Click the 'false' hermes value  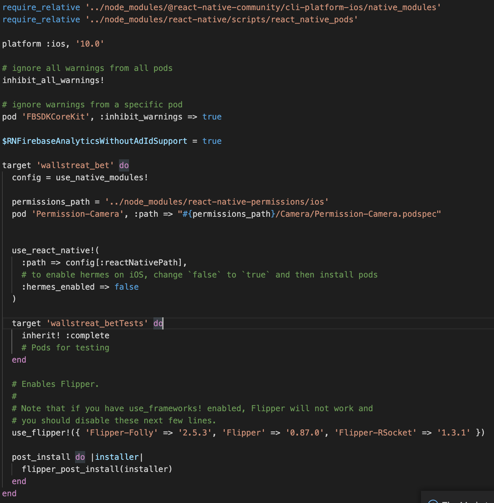(x=126, y=287)
